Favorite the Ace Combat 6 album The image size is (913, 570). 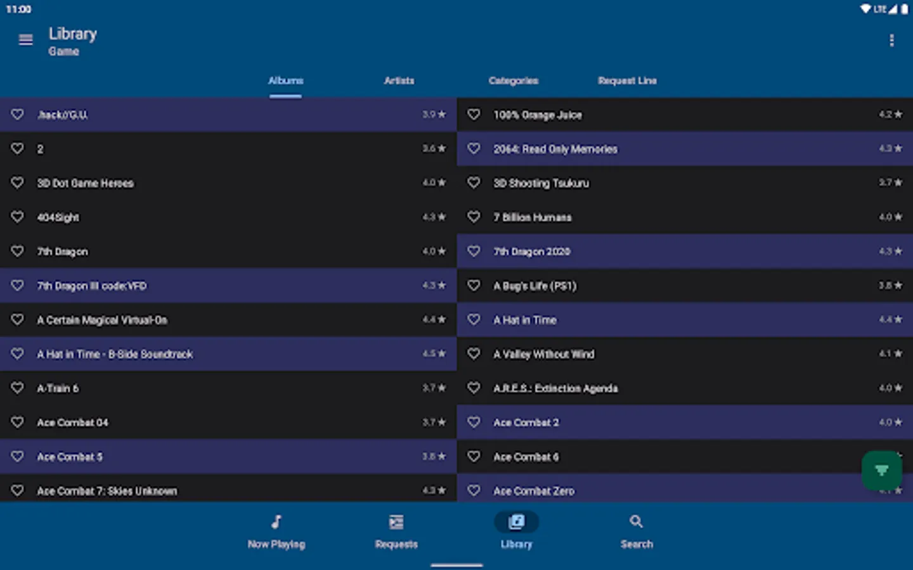(474, 457)
